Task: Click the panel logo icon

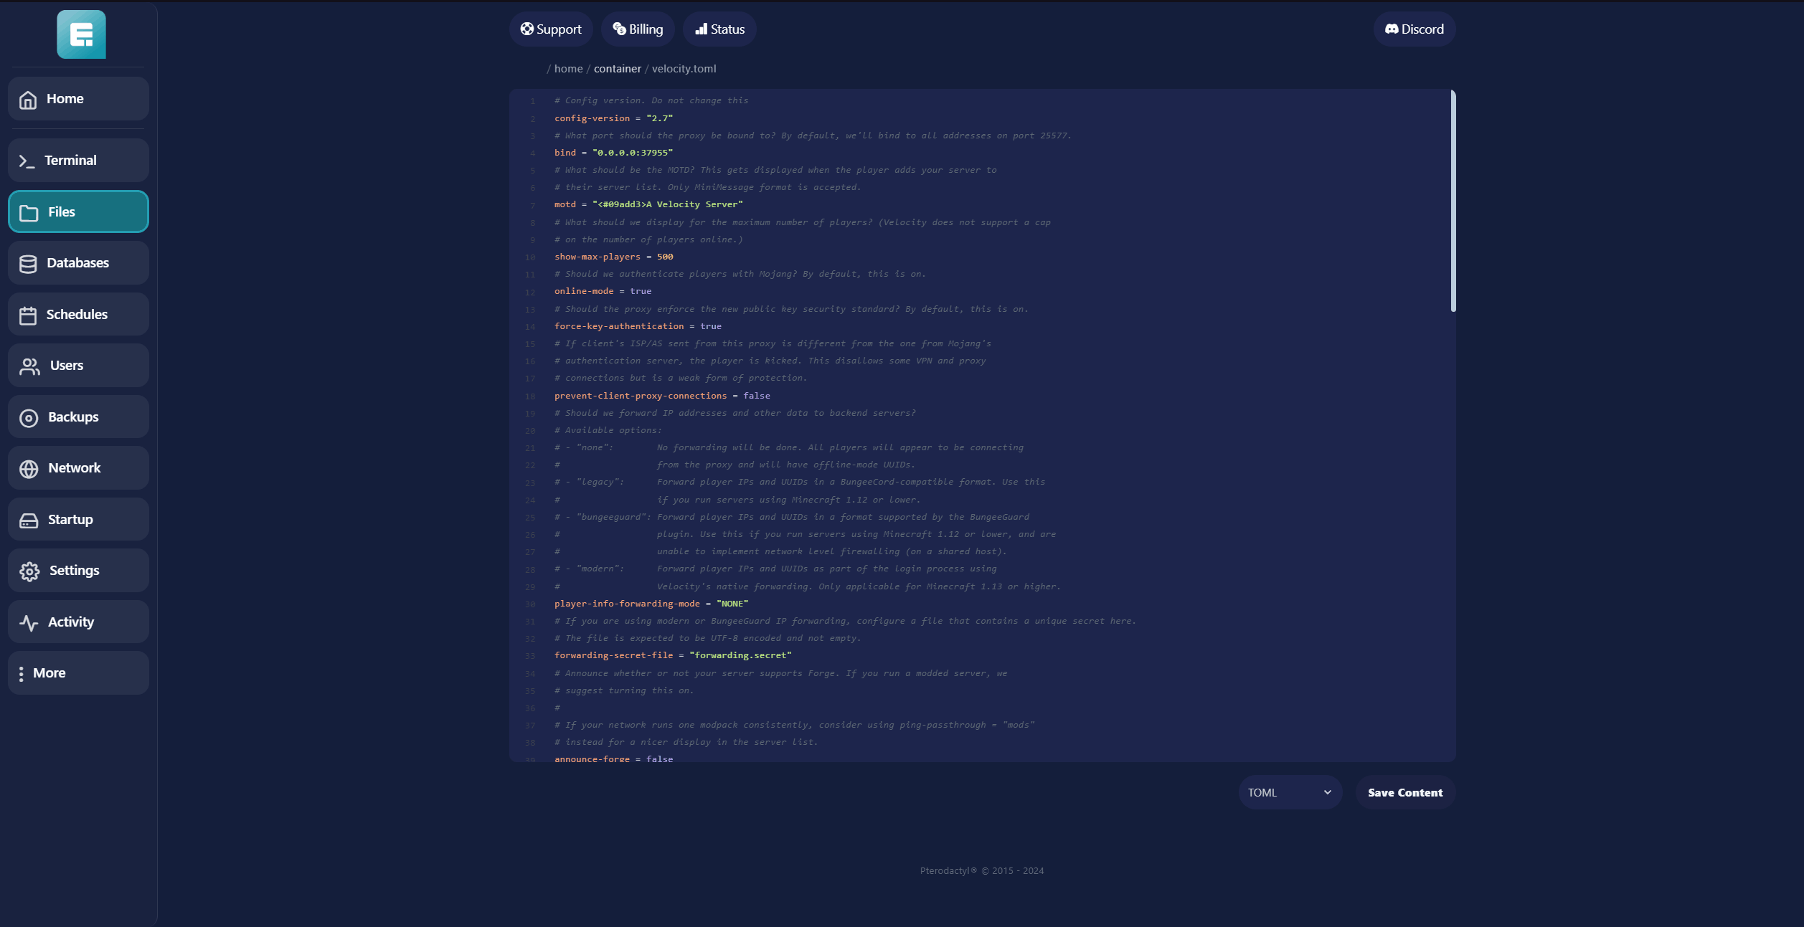Action: click(81, 34)
